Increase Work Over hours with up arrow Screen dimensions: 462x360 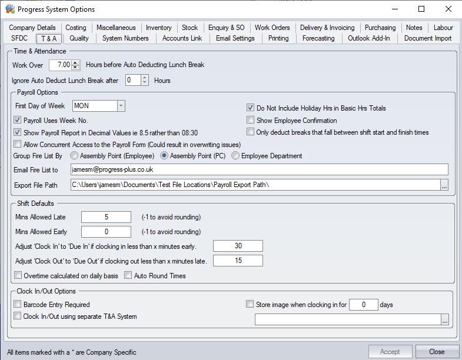75,62
